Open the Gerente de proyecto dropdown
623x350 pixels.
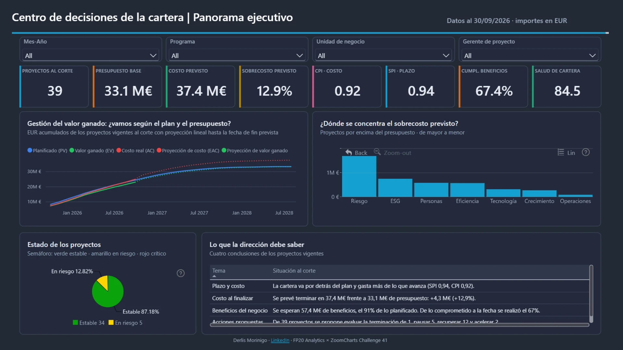tap(530, 55)
